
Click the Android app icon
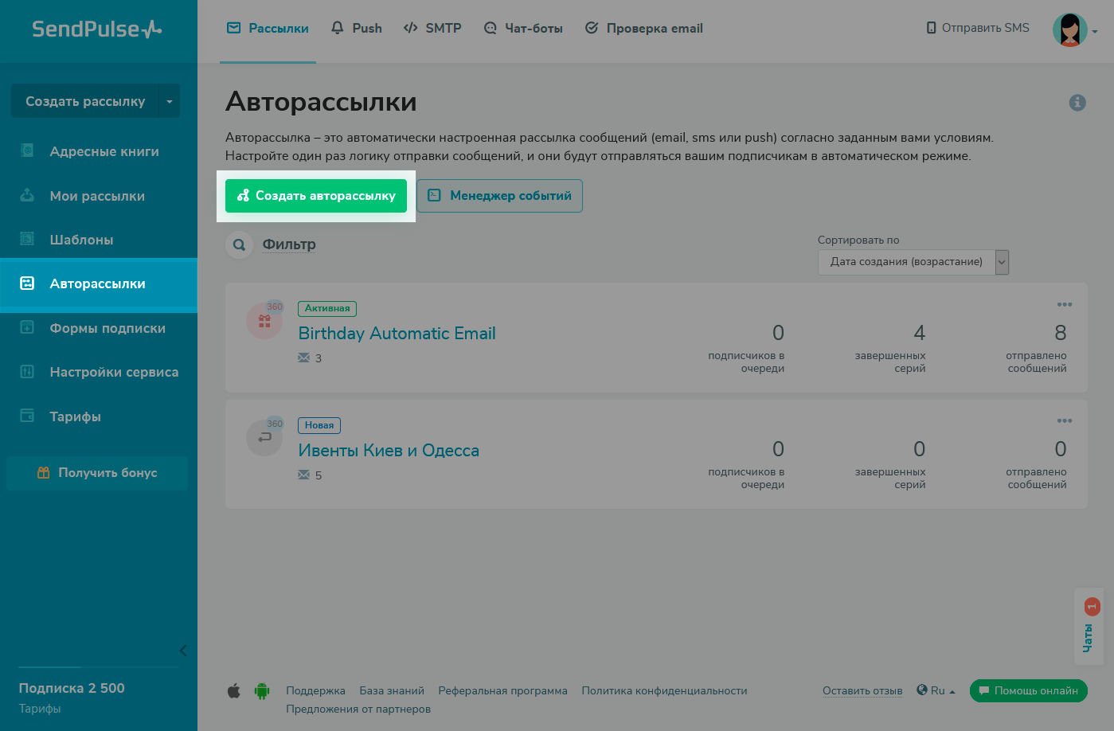pos(262,691)
